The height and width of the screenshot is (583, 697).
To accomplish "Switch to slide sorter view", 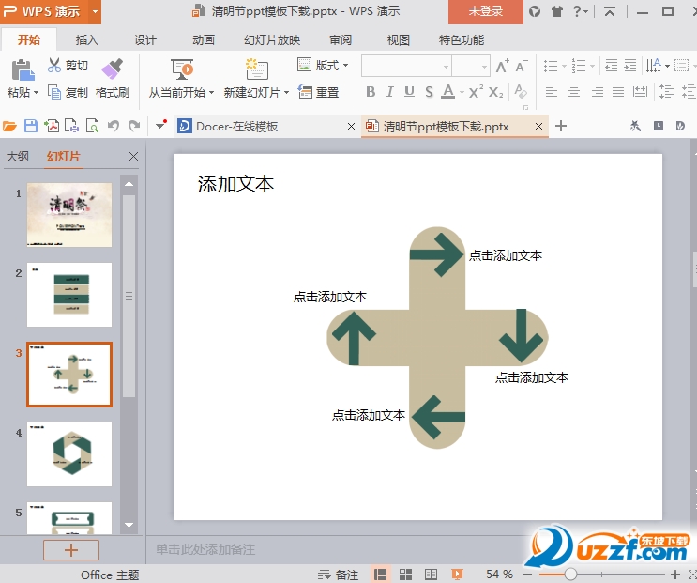I will (405, 575).
